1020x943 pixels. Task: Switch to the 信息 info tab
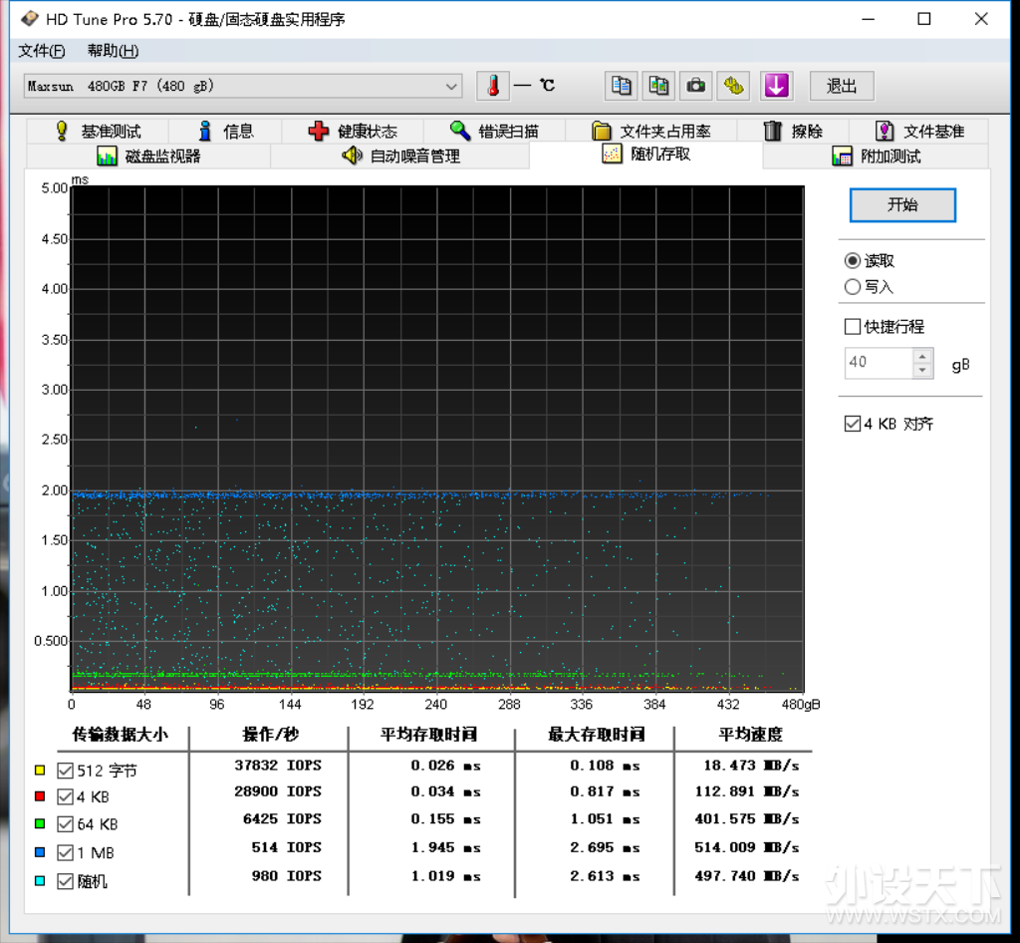(225, 132)
